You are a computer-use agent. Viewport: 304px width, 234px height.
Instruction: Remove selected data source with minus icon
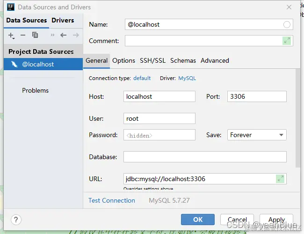[23, 35]
